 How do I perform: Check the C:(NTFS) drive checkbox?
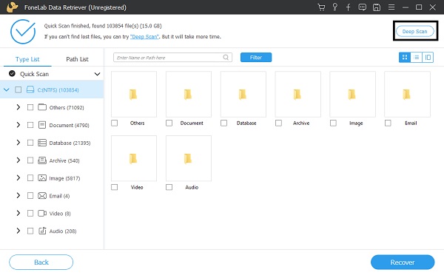point(18,90)
